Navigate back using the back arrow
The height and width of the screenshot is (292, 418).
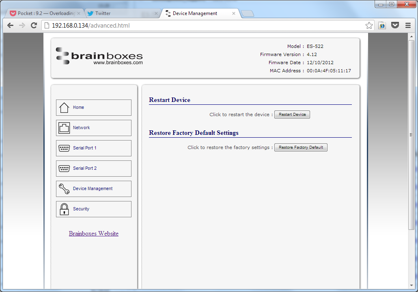tap(10, 25)
